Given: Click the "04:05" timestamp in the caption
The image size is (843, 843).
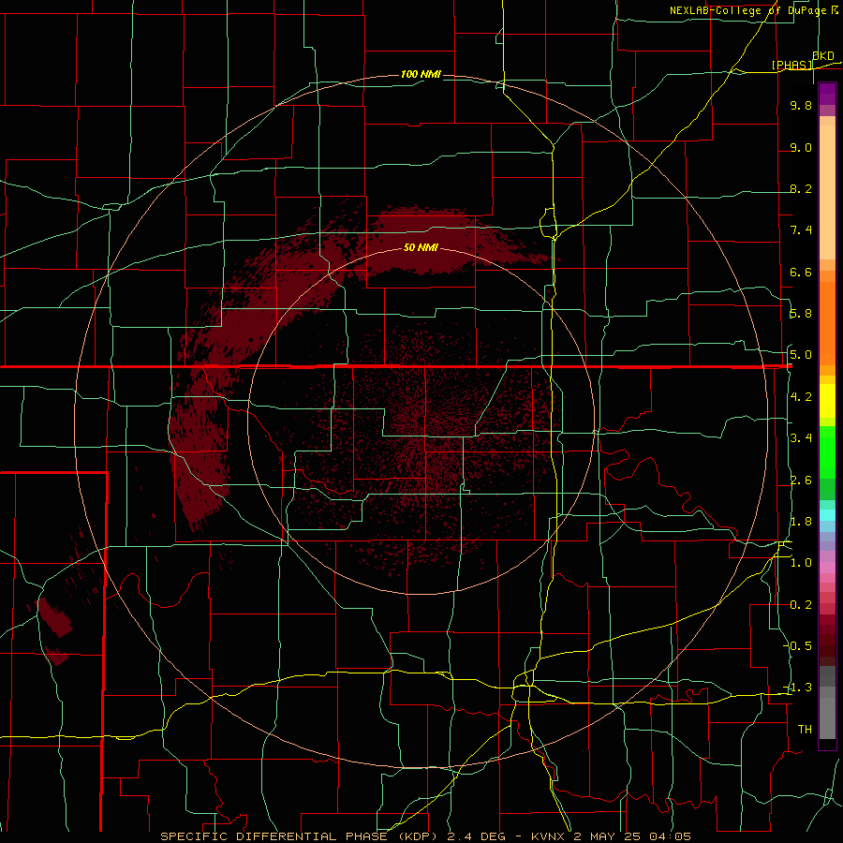Looking at the screenshot, I should point(670,836).
